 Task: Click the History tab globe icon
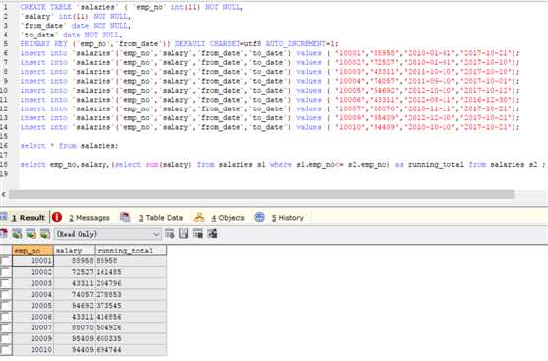259,217
